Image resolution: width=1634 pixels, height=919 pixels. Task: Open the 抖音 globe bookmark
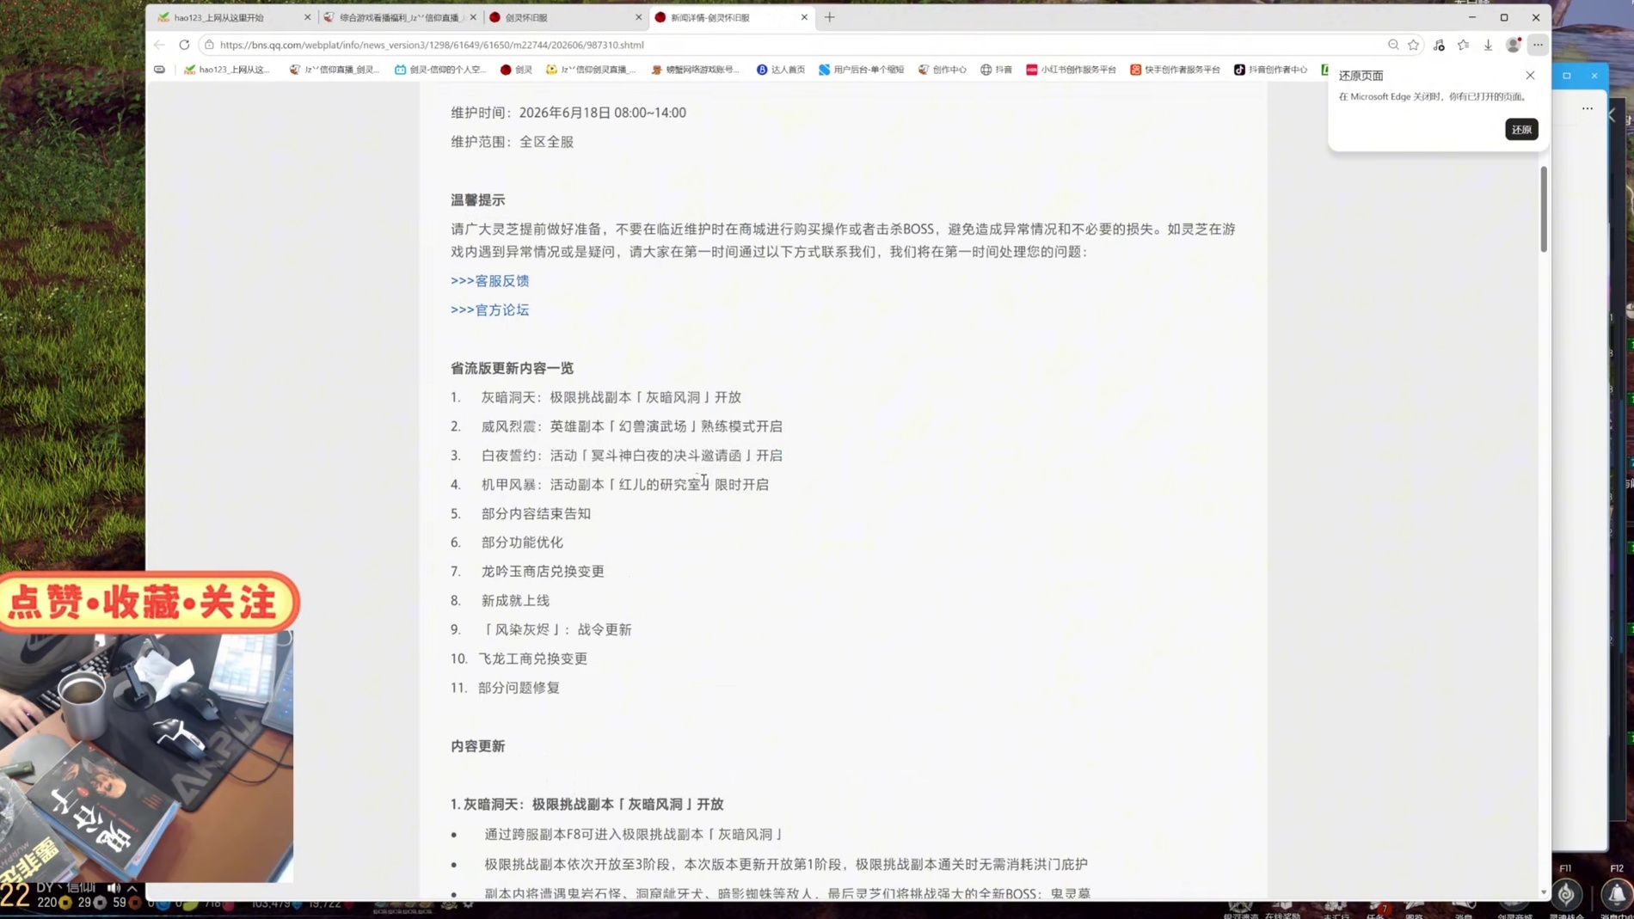tap(997, 70)
